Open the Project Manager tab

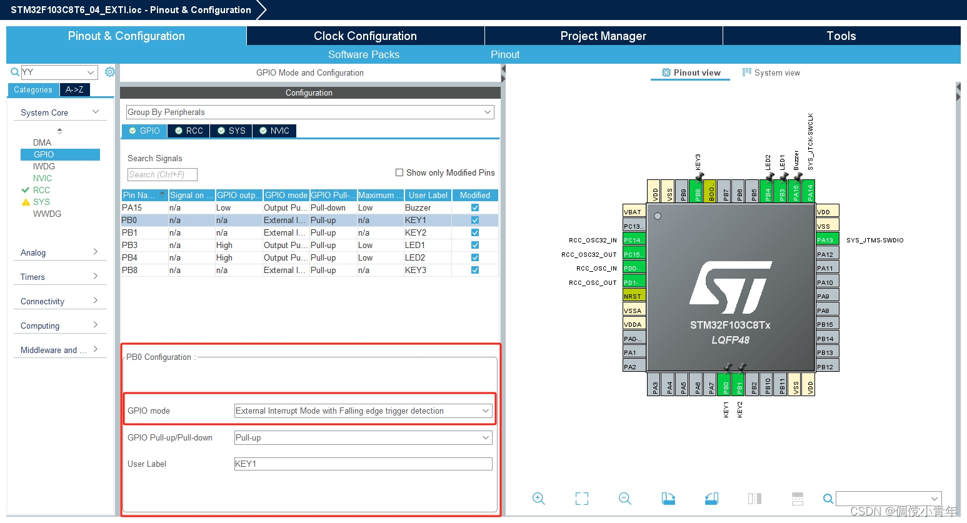pyautogui.click(x=603, y=36)
